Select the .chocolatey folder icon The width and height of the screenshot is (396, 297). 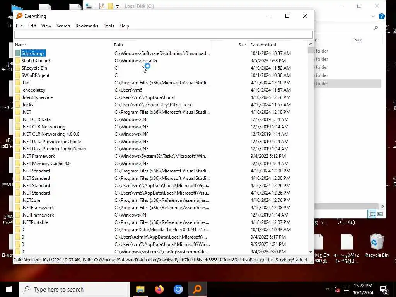click(18, 90)
